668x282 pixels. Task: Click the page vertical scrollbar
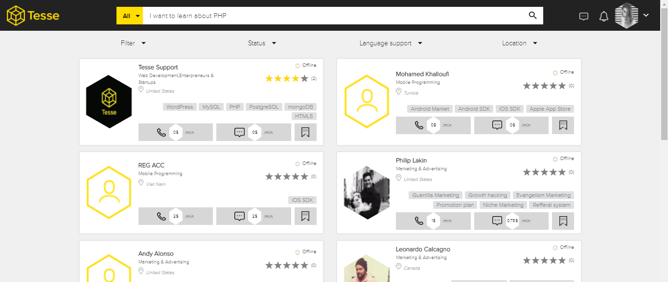coord(664,73)
